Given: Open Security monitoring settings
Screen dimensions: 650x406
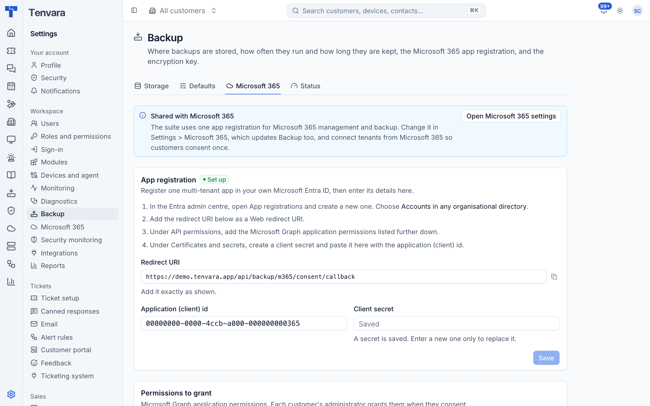Looking at the screenshot, I should pyautogui.click(x=73, y=240).
